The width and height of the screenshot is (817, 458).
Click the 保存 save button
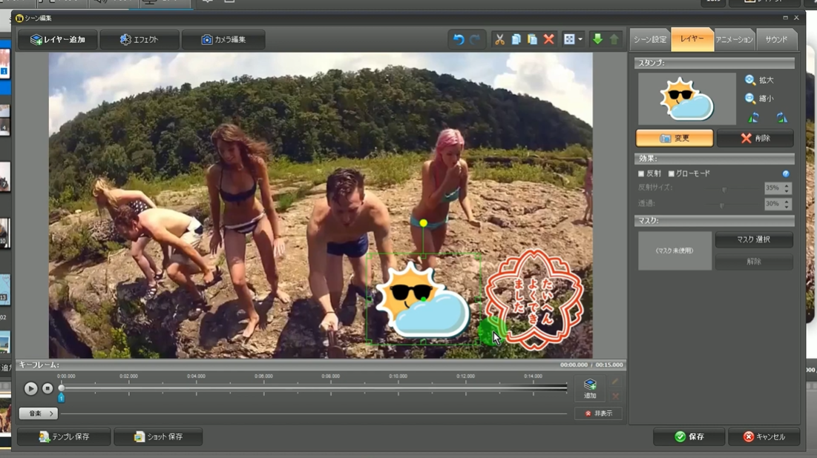pyautogui.click(x=689, y=437)
